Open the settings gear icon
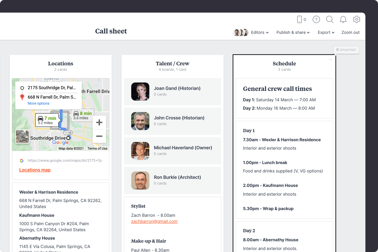Image resolution: width=378 pixels, height=252 pixels. click(x=357, y=19)
